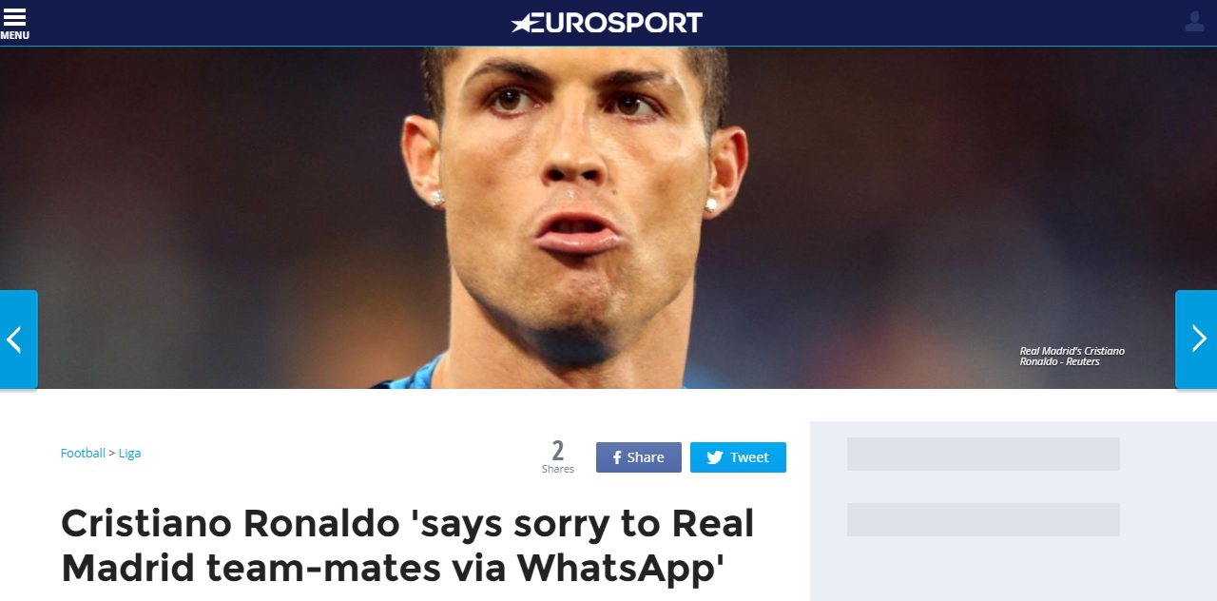
Task: Open the Football breadcrumb link
Action: coord(83,454)
